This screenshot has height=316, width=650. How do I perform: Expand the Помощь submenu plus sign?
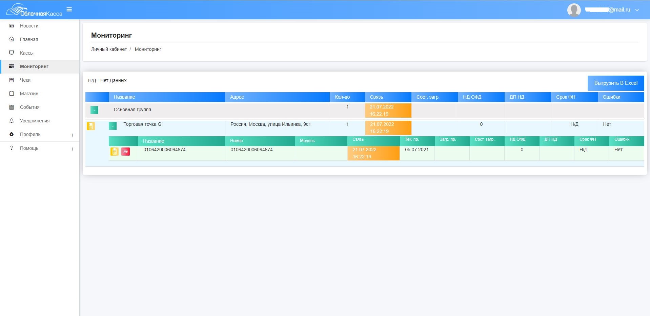(x=73, y=149)
